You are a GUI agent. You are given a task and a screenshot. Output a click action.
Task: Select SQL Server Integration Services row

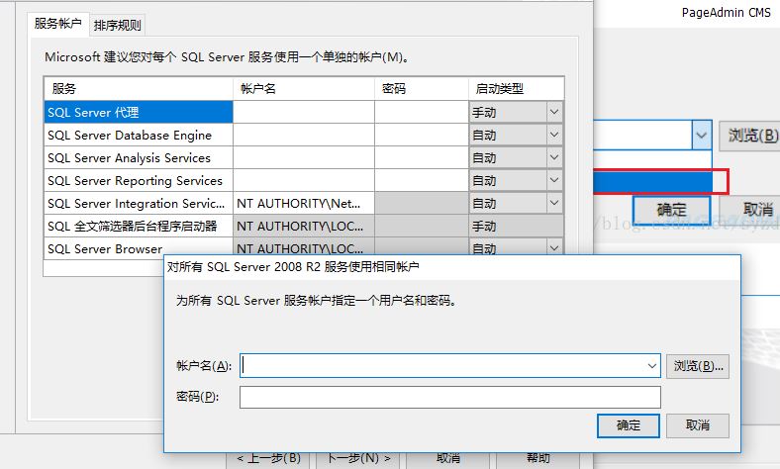(x=139, y=204)
